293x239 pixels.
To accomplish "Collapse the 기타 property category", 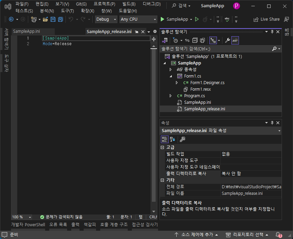I will [x=163, y=180].
